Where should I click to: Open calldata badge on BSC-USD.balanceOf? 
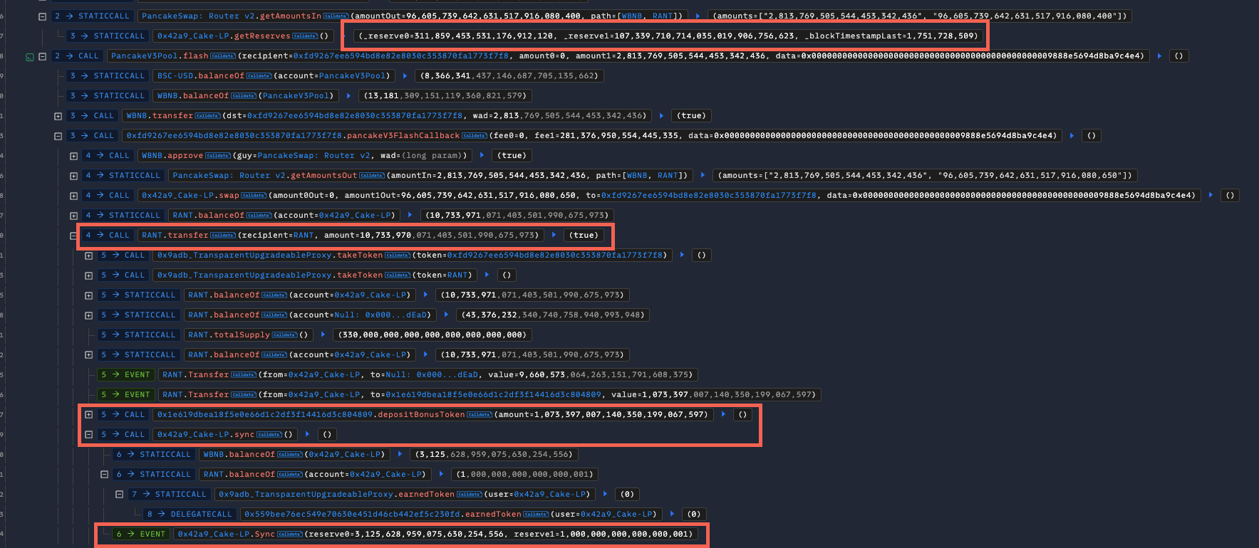point(259,75)
